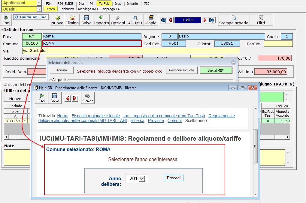306x203 pixels.
Task: Switch to the F24_ELIDE tab
Action: coord(65,4)
